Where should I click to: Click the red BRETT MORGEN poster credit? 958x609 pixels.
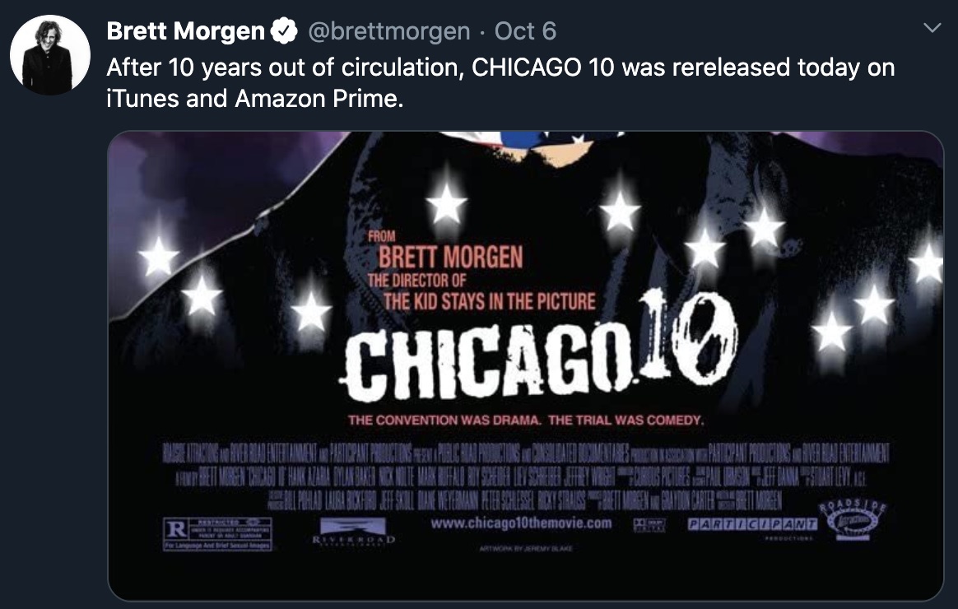pyautogui.click(x=451, y=257)
